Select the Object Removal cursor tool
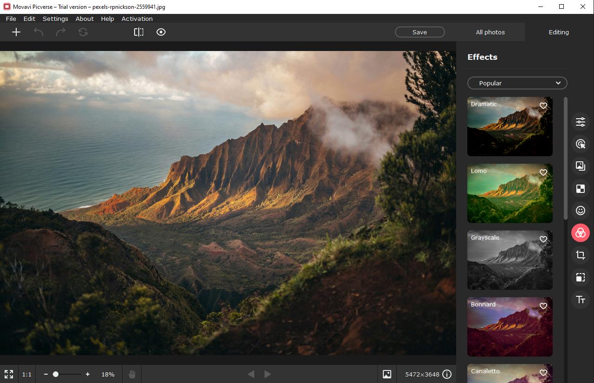Viewport: 594px width, 383px height. pyautogui.click(x=580, y=144)
